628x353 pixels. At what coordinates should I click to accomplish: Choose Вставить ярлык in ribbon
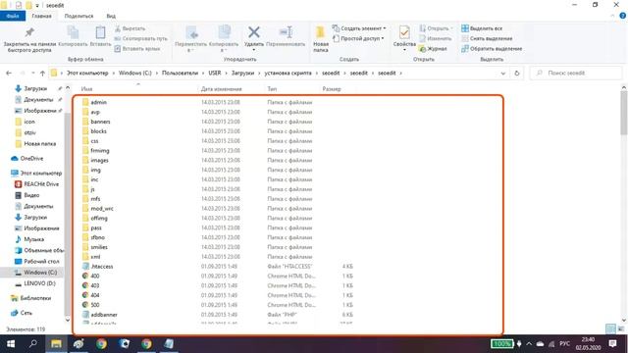tap(137, 48)
